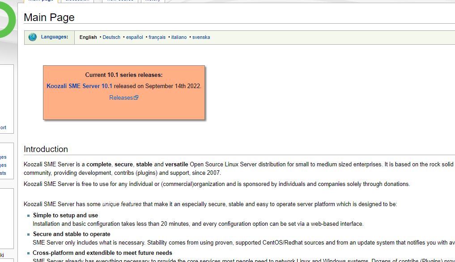Click the bold word 'complete'
Image resolution: width=455 pixels, height=262 pixels.
point(99,164)
